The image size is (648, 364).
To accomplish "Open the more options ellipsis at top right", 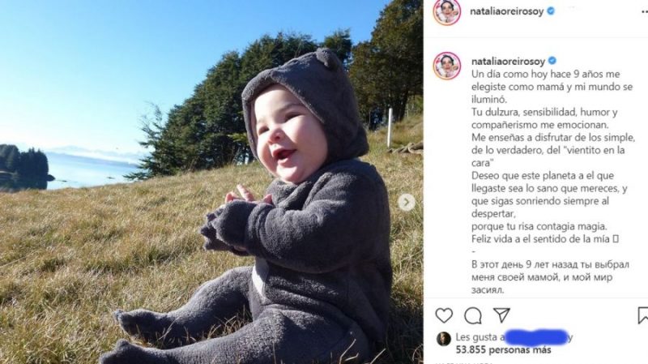I will coord(644,11).
